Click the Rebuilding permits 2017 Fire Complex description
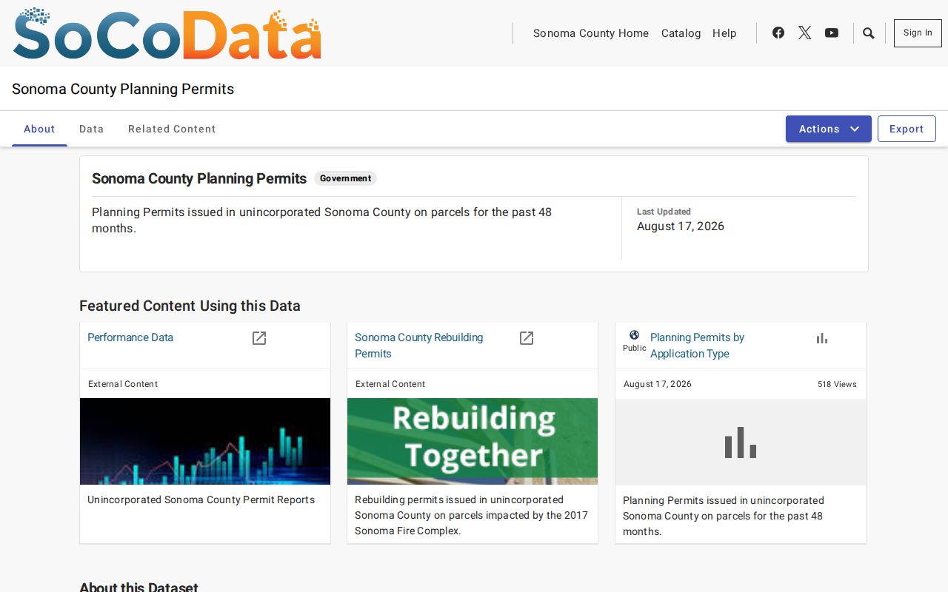Image resolution: width=948 pixels, height=592 pixels. pyautogui.click(x=471, y=515)
